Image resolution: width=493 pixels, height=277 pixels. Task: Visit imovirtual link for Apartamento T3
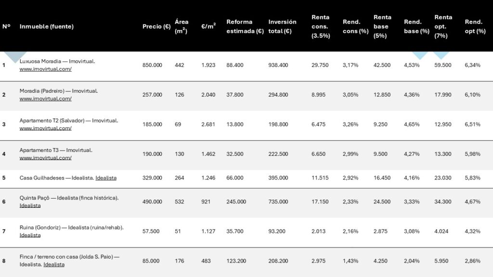45,158
